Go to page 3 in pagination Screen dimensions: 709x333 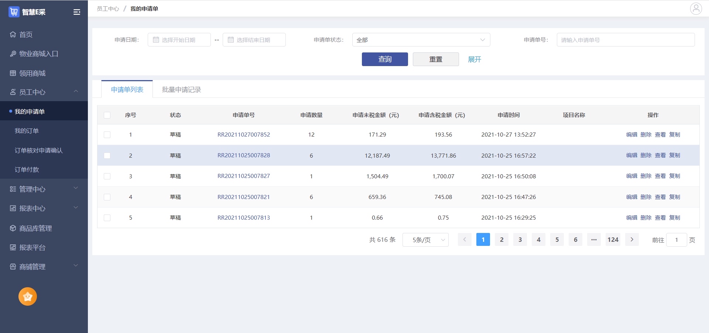(520, 240)
